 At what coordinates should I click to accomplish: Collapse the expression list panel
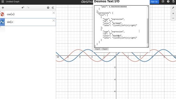click(x=53, y=8)
